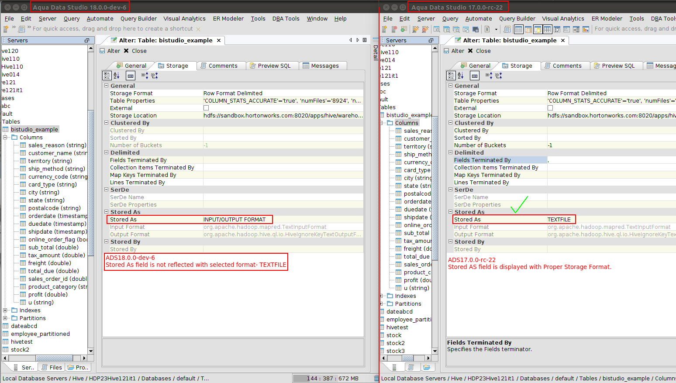Click the grid table icon in right toolbar

[547, 29]
